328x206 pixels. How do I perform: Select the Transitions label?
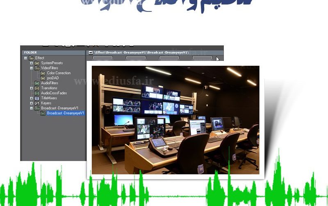tap(49, 88)
